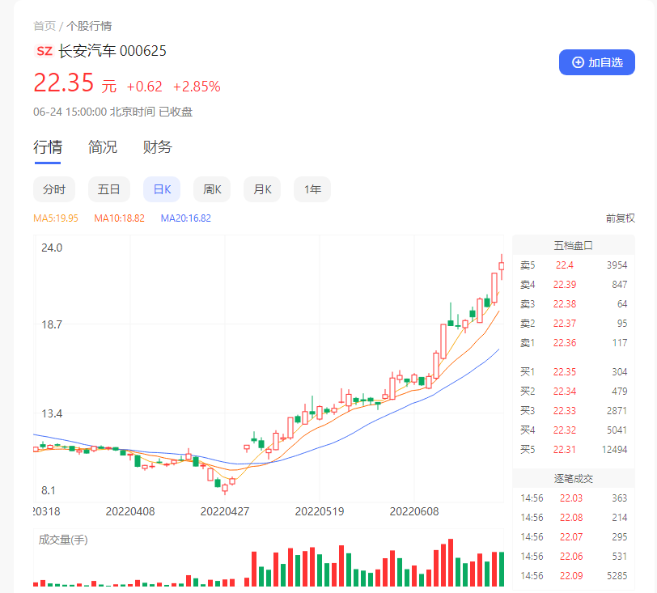
Task: Click the 五档盘口 panel header
Action: click(x=574, y=245)
